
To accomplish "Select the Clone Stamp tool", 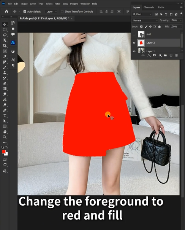I will point(5,73).
